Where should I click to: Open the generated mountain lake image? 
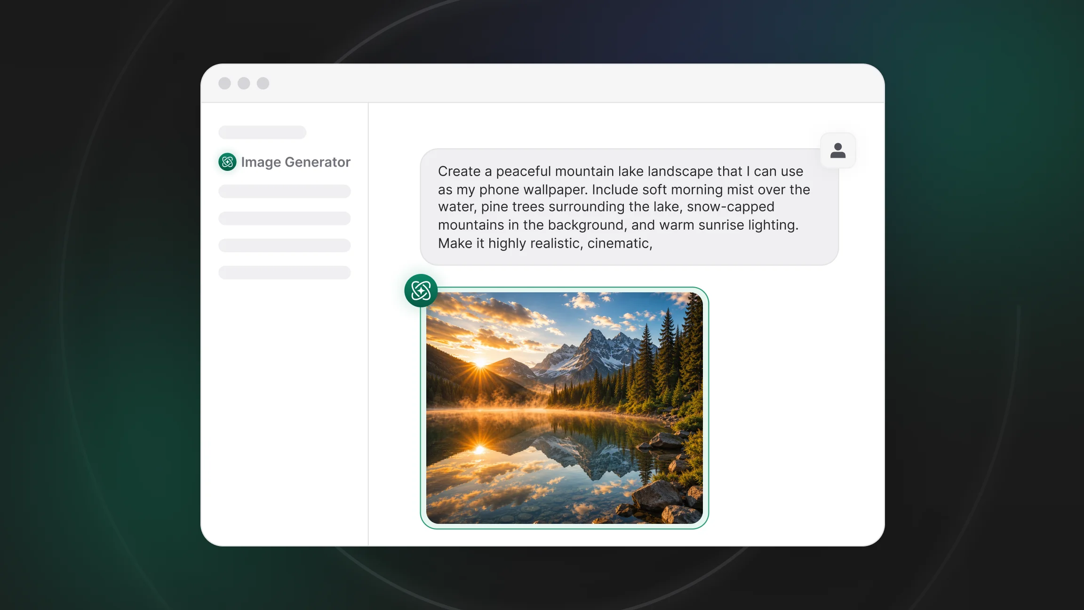click(x=565, y=408)
